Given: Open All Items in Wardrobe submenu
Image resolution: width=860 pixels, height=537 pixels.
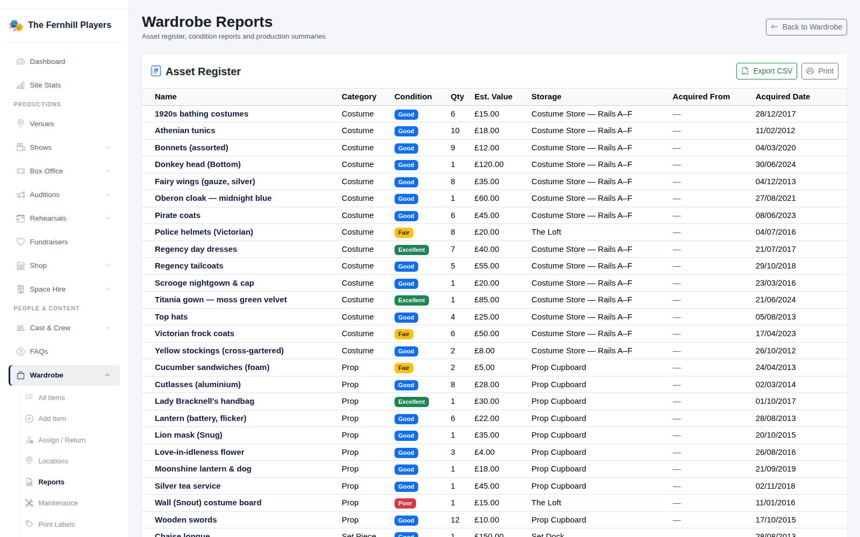Looking at the screenshot, I should coord(52,398).
